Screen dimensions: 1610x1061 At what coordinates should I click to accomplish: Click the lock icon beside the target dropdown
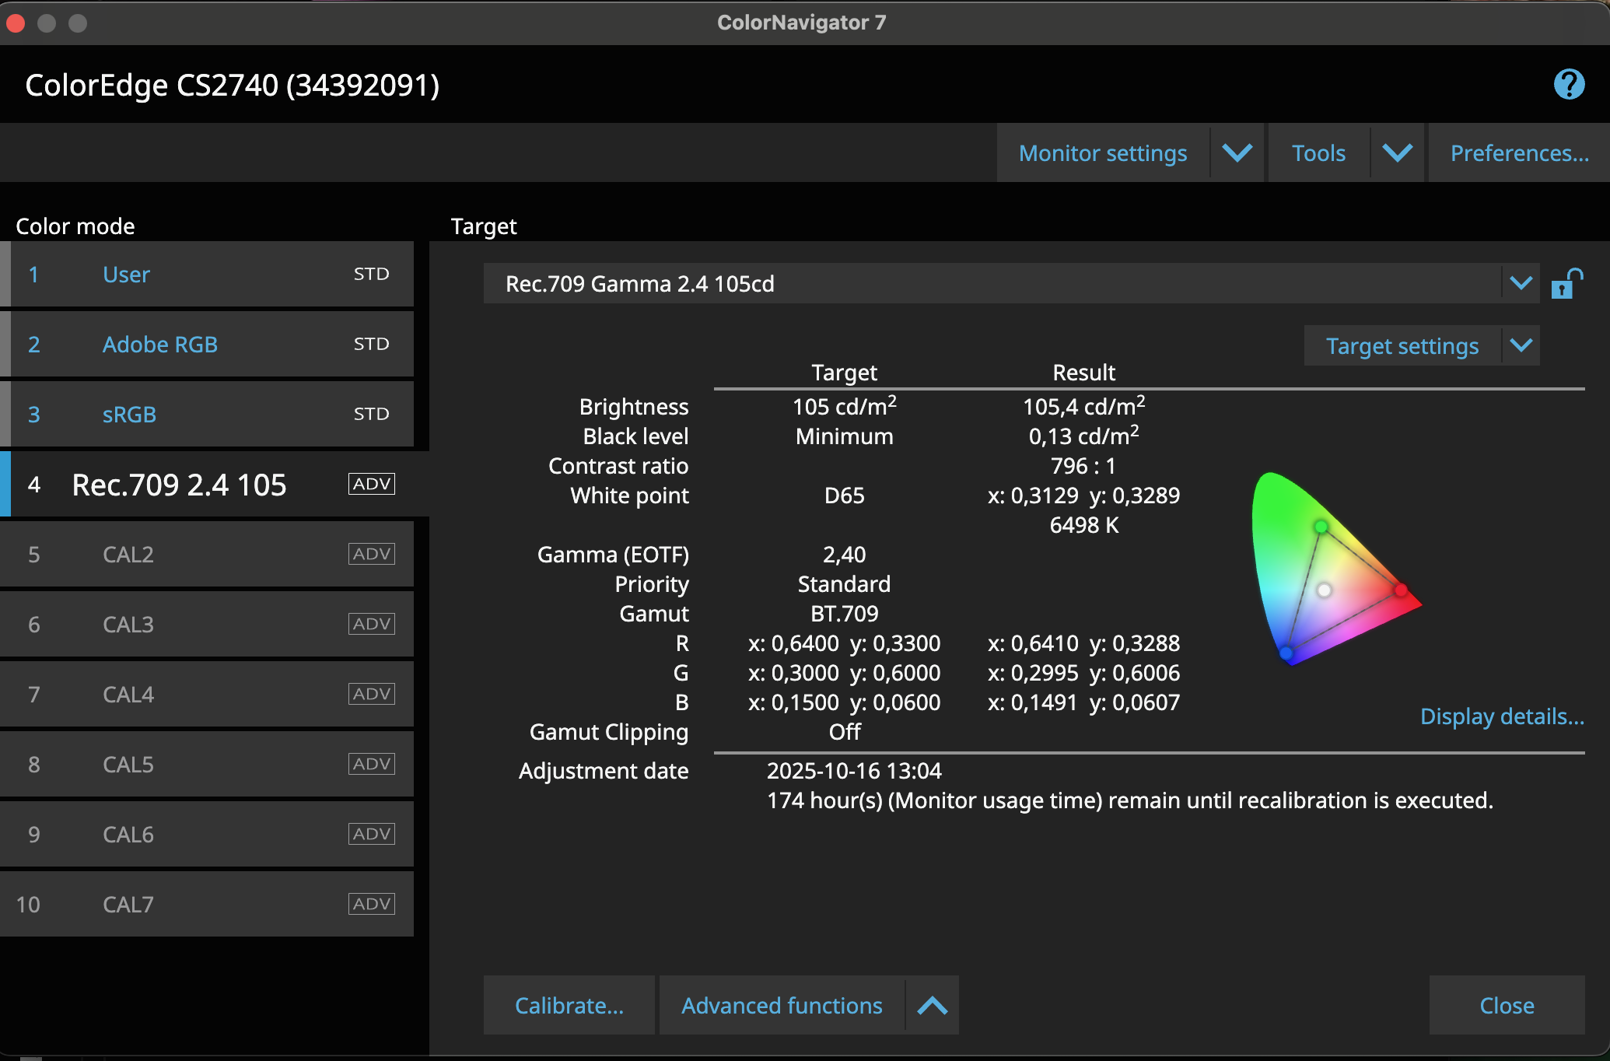click(x=1567, y=282)
